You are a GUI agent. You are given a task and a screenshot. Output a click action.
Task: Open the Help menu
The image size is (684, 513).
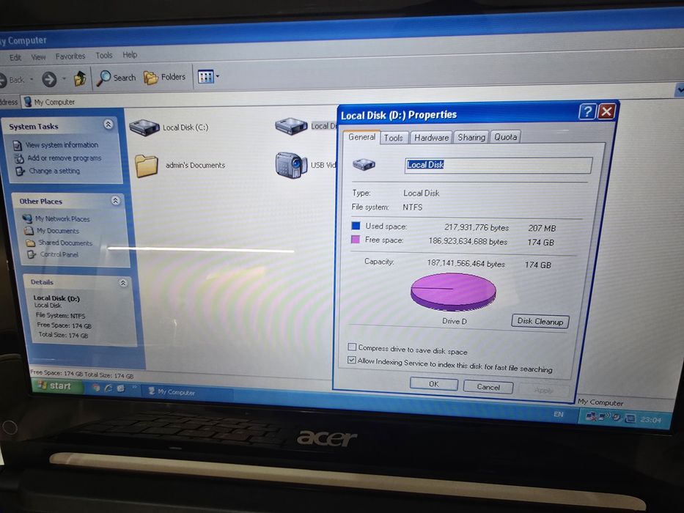(x=130, y=54)
